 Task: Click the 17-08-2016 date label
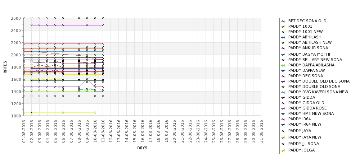coord(150,131)
